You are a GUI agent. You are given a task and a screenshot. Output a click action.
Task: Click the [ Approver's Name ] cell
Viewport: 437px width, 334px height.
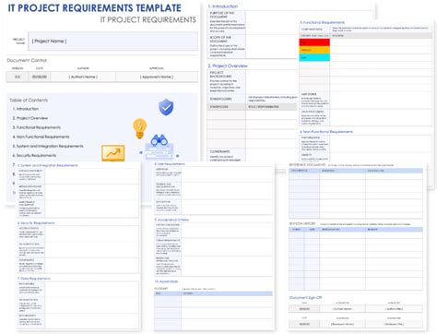coord(157,77)
